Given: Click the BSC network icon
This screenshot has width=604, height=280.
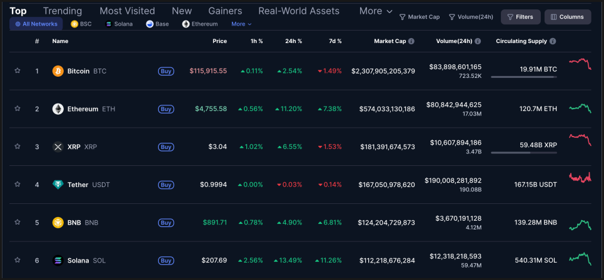Looking at the screenshot, I should [74, 24].
